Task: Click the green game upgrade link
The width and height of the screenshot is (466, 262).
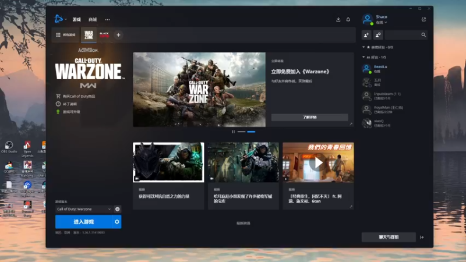Action: [68, 112]
